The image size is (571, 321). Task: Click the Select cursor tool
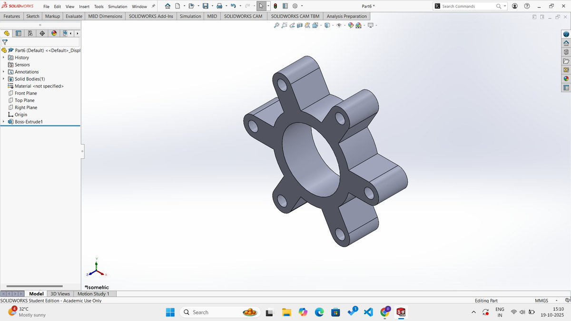point(262,6)
